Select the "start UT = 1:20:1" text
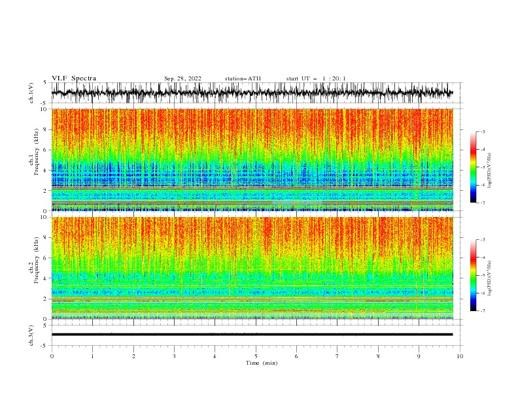Image resolution: width=518 pixels, height=400 pixels. tap(316, 78)
